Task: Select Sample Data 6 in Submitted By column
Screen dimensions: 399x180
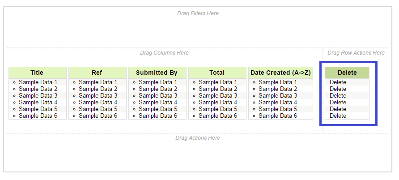Action: (158, 116)
